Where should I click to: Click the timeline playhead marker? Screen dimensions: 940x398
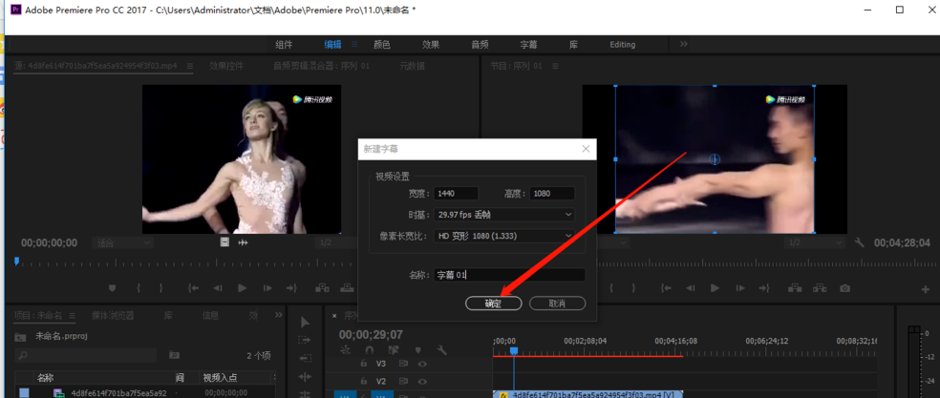pyautogui.click(x=513, y=351)
